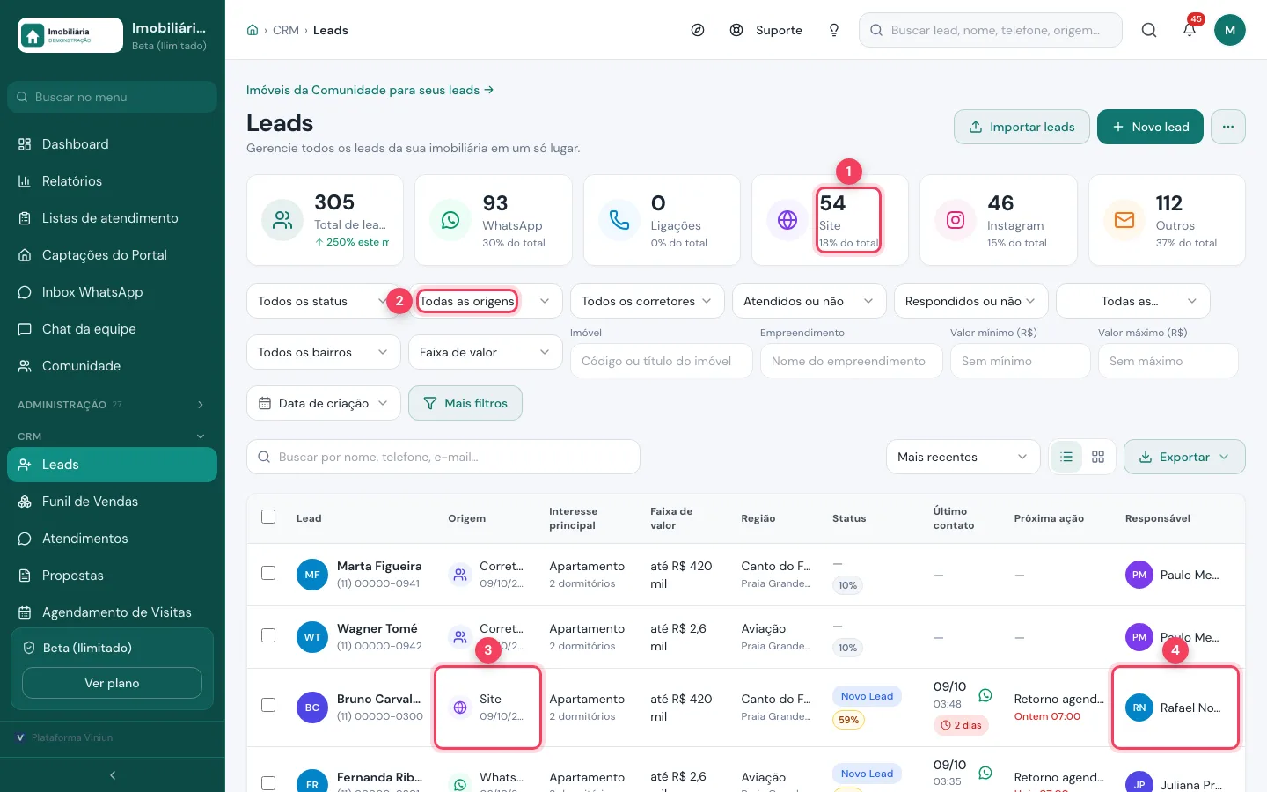Click the Instagram stats card icon
This screenshot has width=1267, height=792.
point(956,220)
